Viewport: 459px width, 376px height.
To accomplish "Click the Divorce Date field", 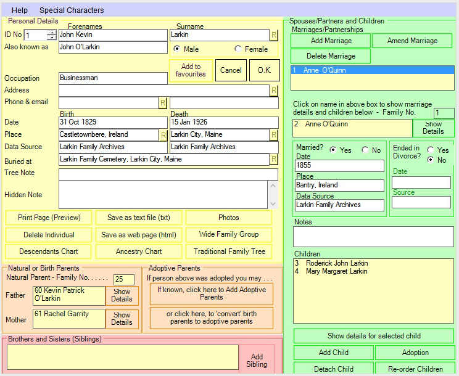I will (421, 182).
